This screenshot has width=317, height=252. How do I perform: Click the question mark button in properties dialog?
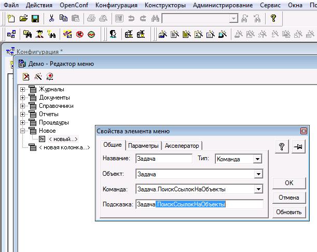[x=282, y=147]
